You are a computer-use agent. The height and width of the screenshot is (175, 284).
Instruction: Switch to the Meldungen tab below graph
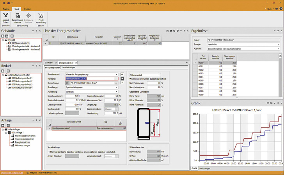[x=204, y=168]
